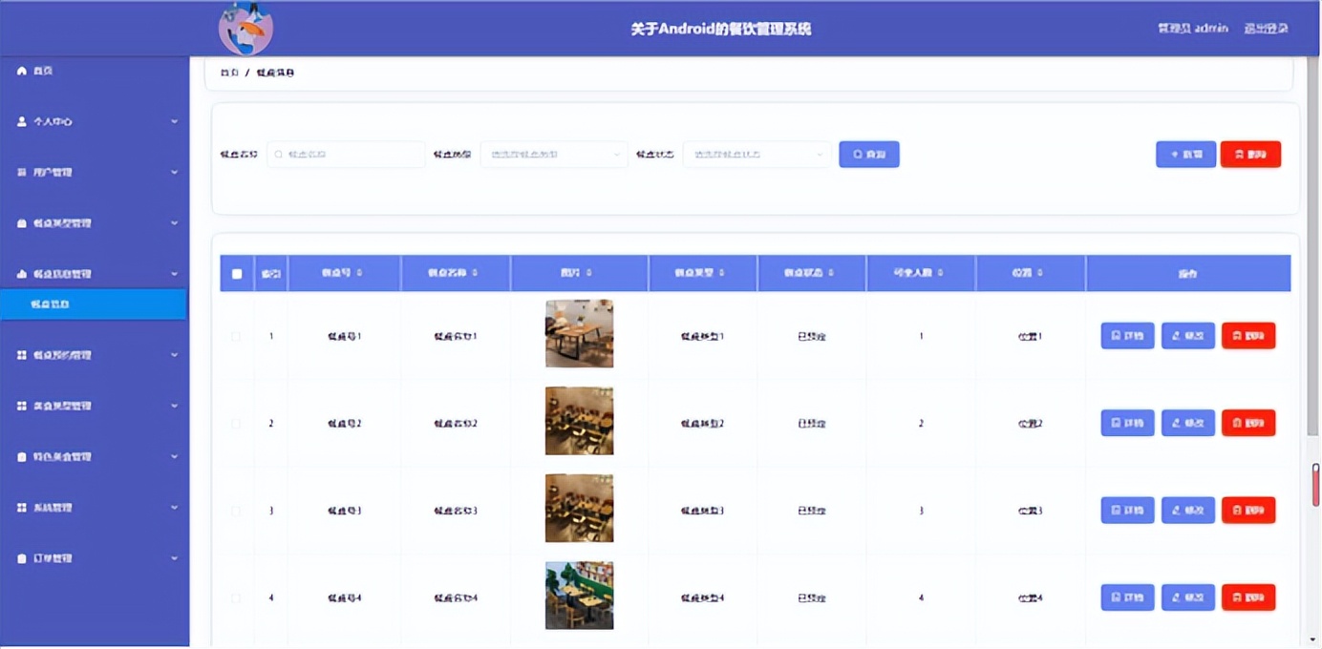Screen dimensions: 1322x649
Task: Click the circular logo avatar in the header
Action: (245, 28)
